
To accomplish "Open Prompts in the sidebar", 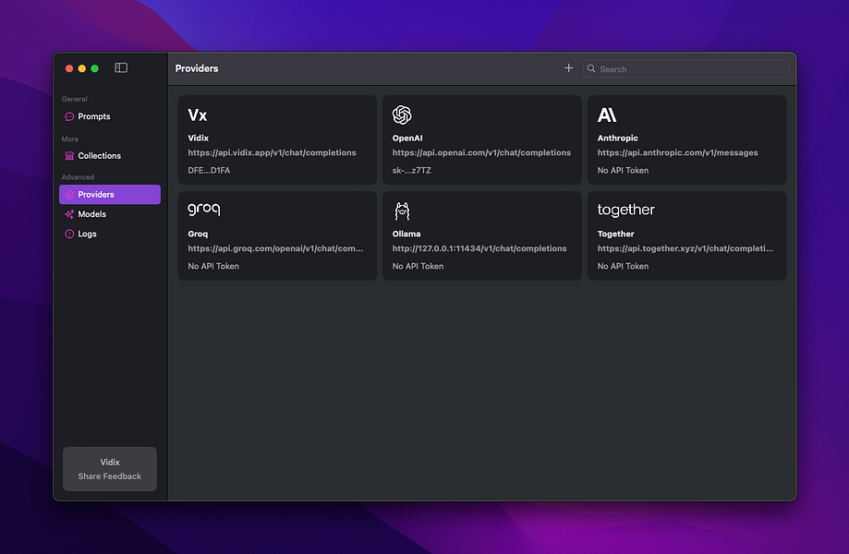I will pyautogui.click(x=110, y=116).
